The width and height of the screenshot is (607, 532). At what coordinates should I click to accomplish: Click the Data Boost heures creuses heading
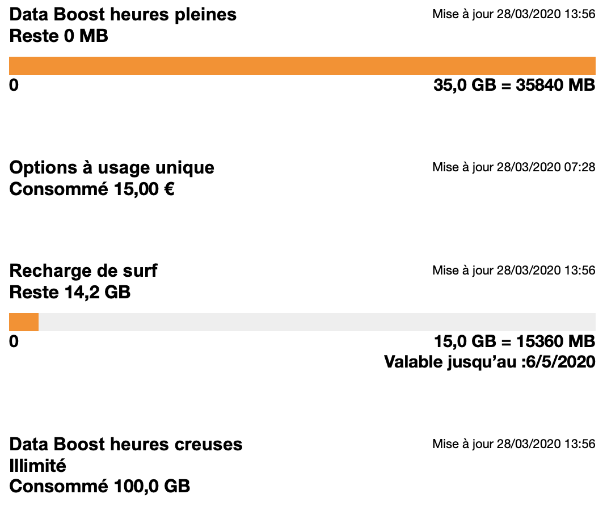[x=126, y=444]
